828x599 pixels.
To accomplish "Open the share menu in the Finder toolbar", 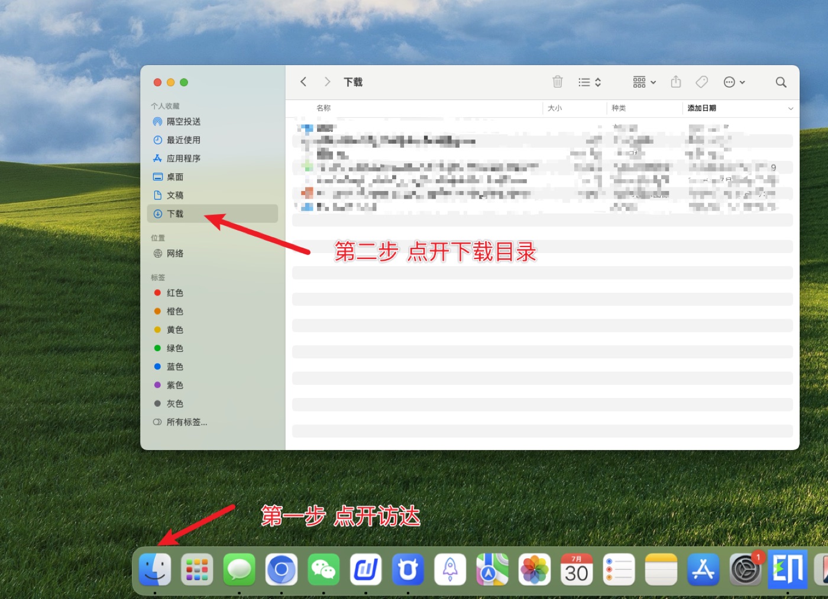I will (676, 82).
